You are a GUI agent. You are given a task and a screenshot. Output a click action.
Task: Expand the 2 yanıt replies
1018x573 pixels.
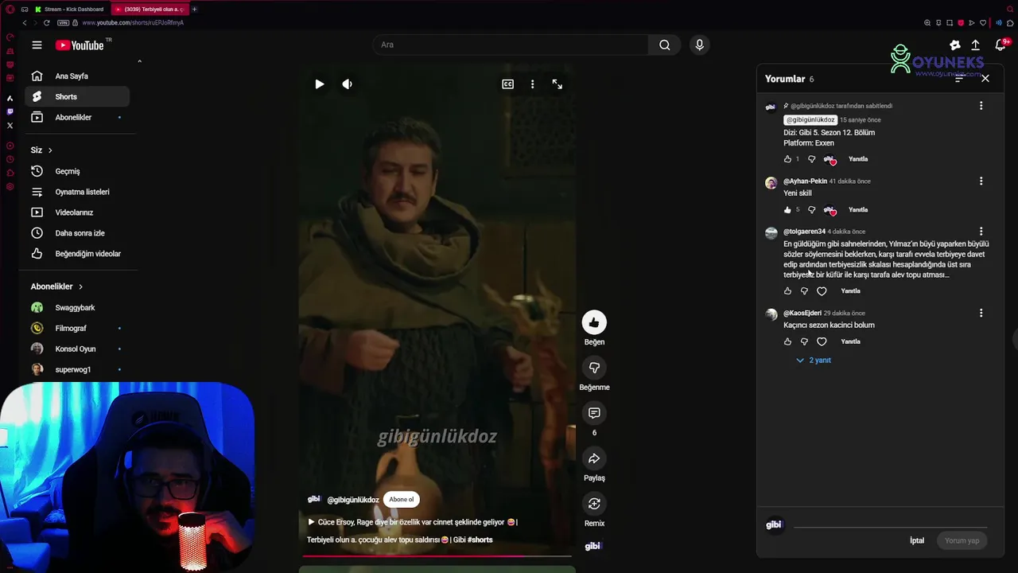(x=814, y=361)
